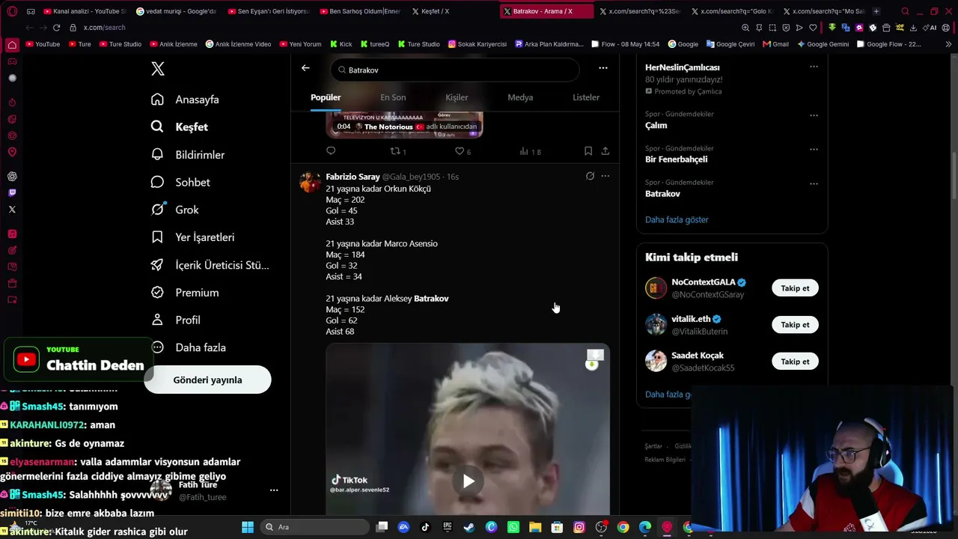The height and width of the screenshot is (539, 958).
Task: Open Fabrizio Saray username link
Action: pyautogui.click(x=353, y=177)
